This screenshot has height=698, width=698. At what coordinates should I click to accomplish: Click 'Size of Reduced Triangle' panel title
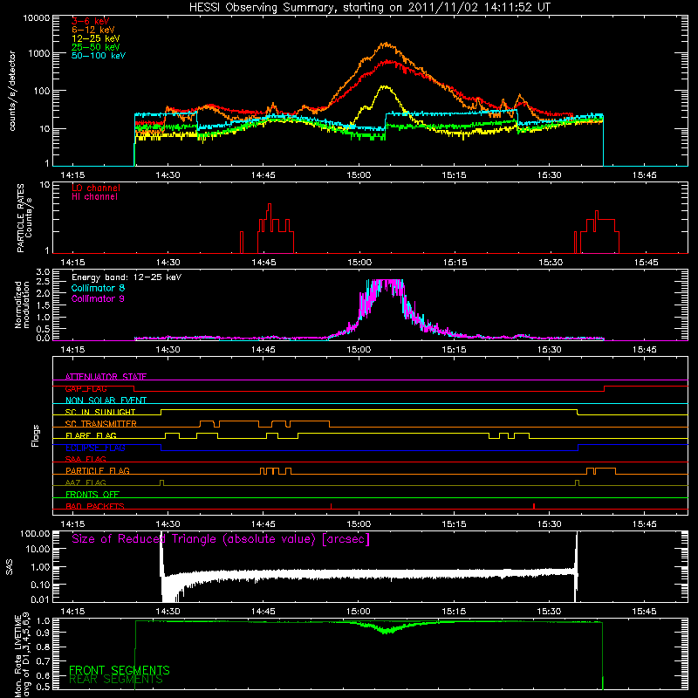click(x=221, y=539)
